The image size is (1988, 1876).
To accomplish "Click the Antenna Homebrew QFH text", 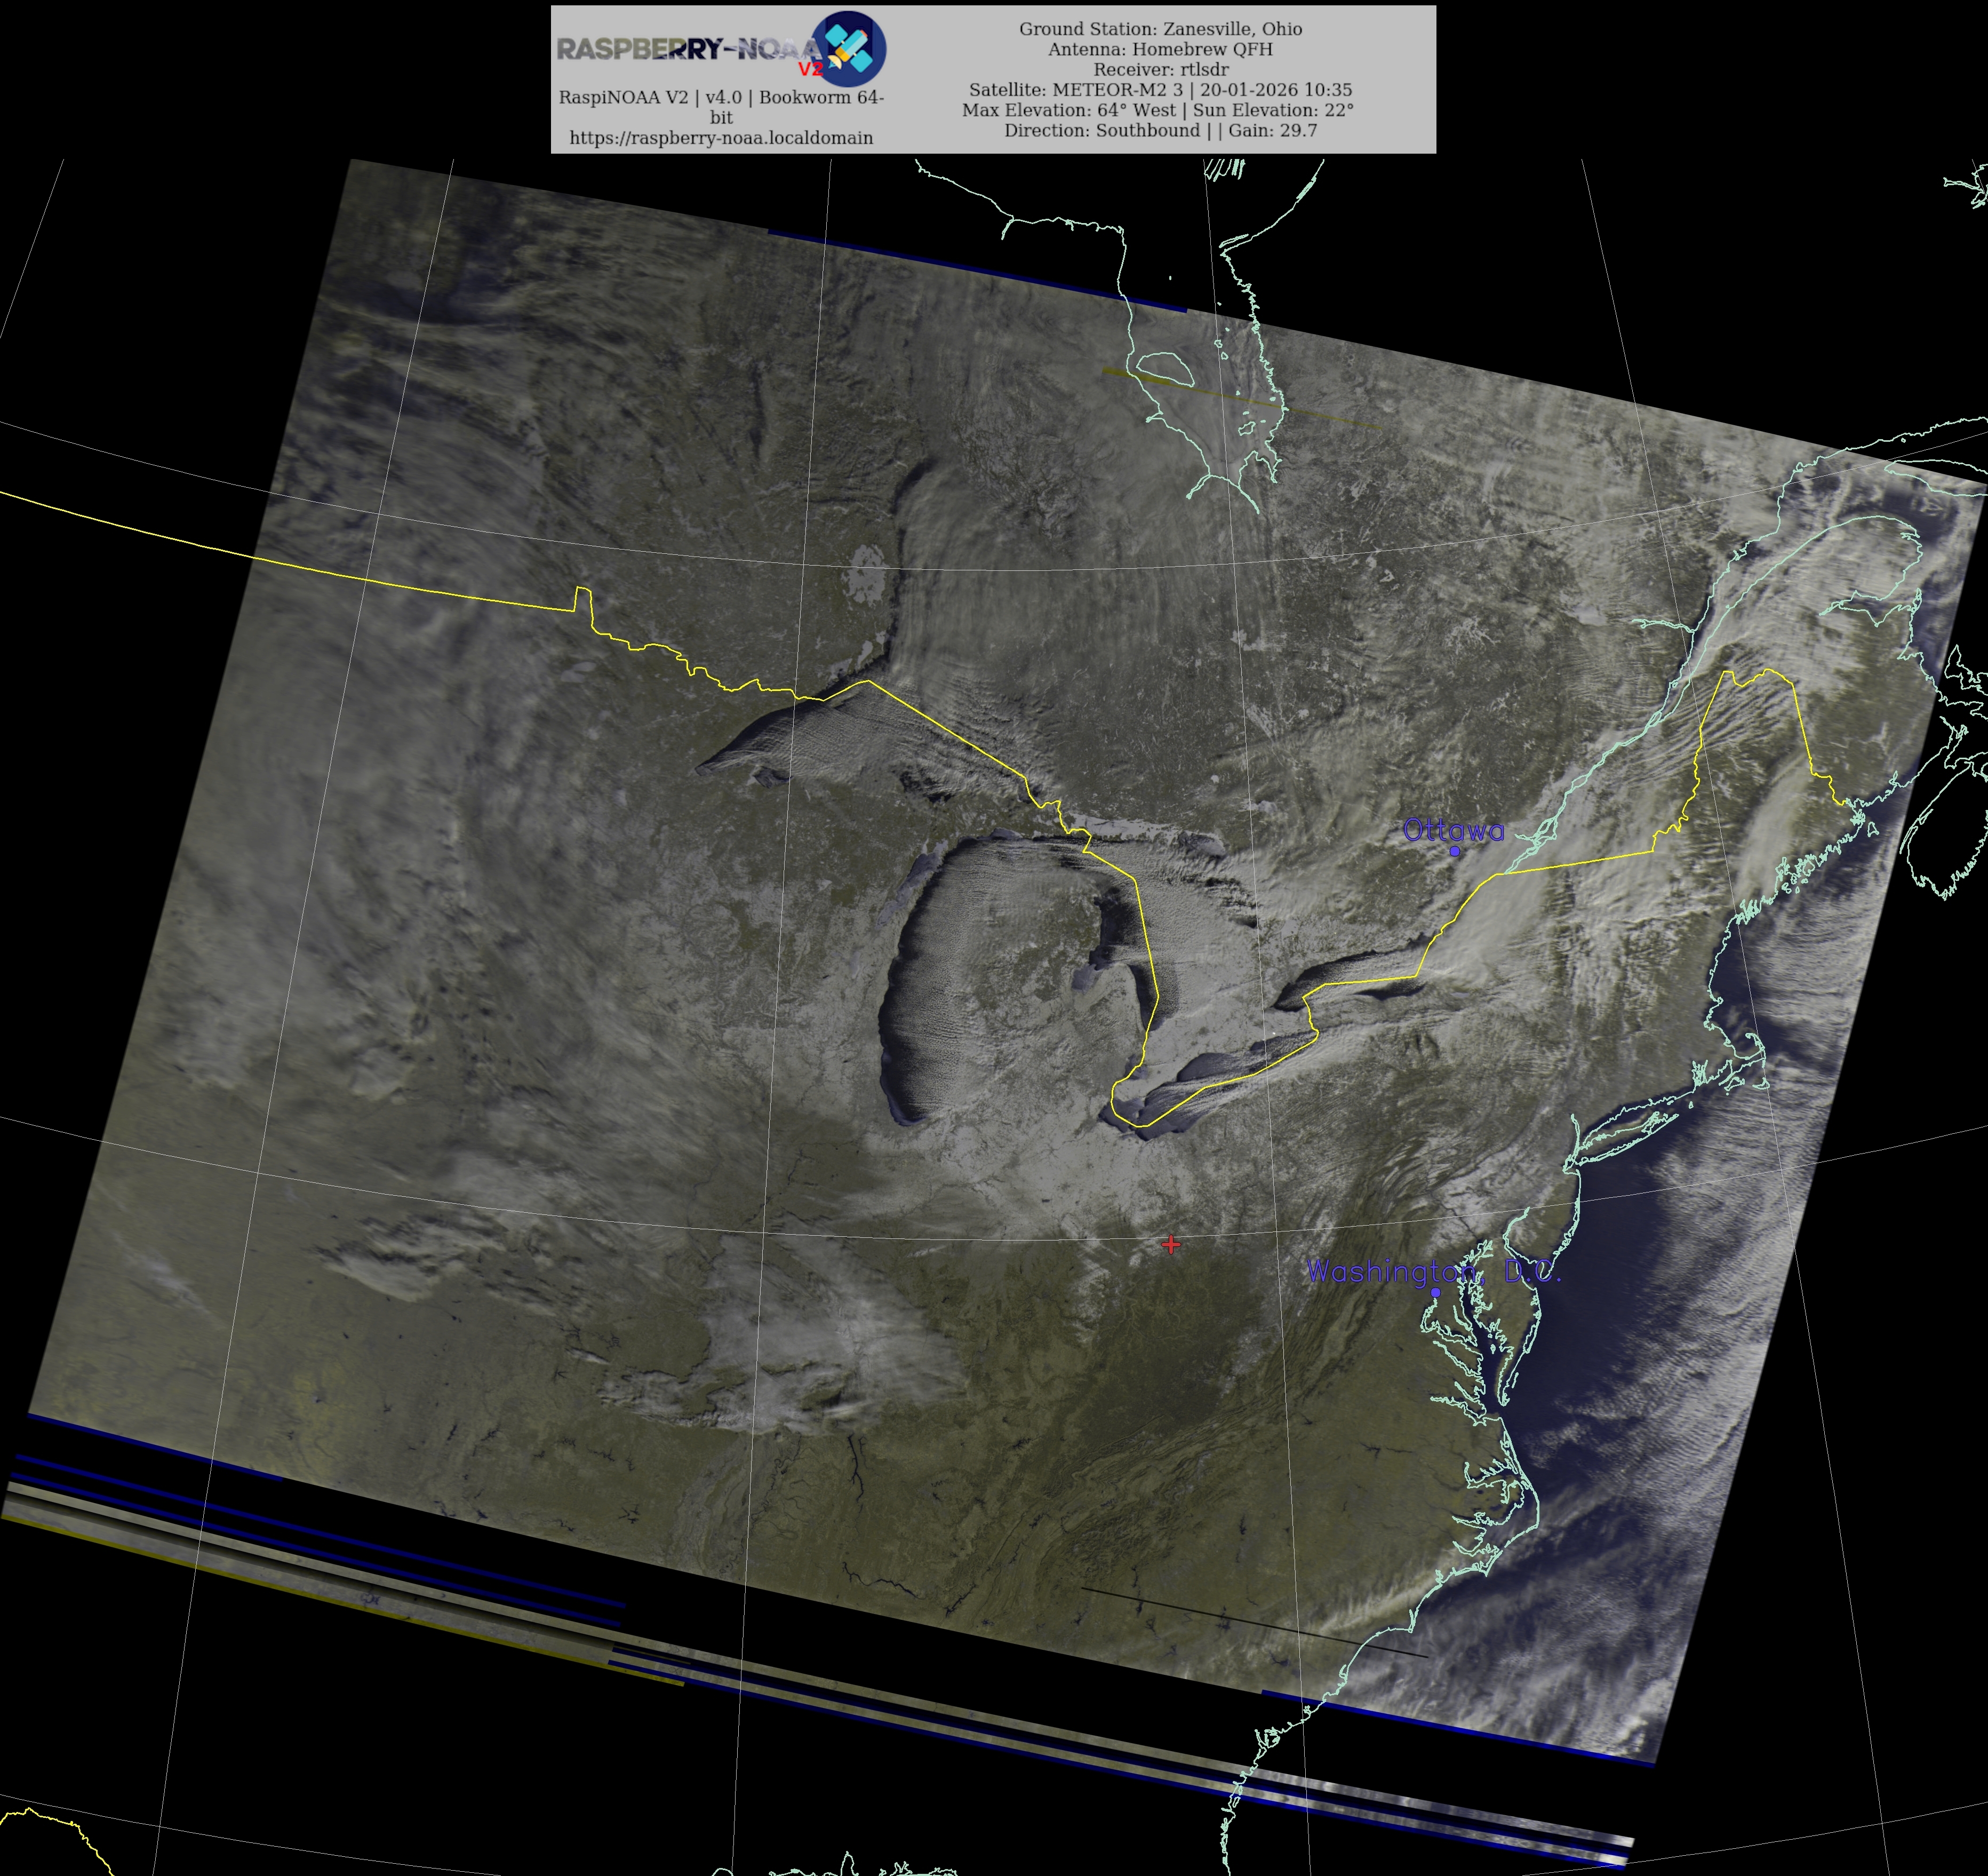I will pyautogui.click(x=1160, y=49).
